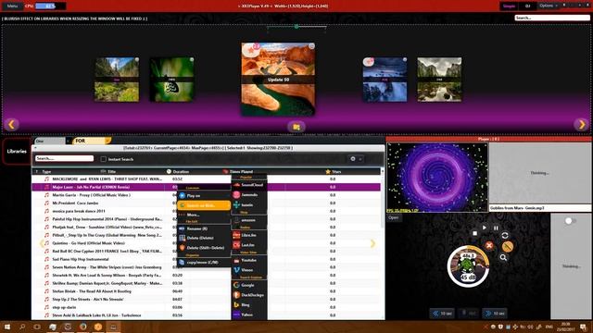Sort by the Title column header
The width and height of the screenshot is (593, 333).
tap(109, 171)
